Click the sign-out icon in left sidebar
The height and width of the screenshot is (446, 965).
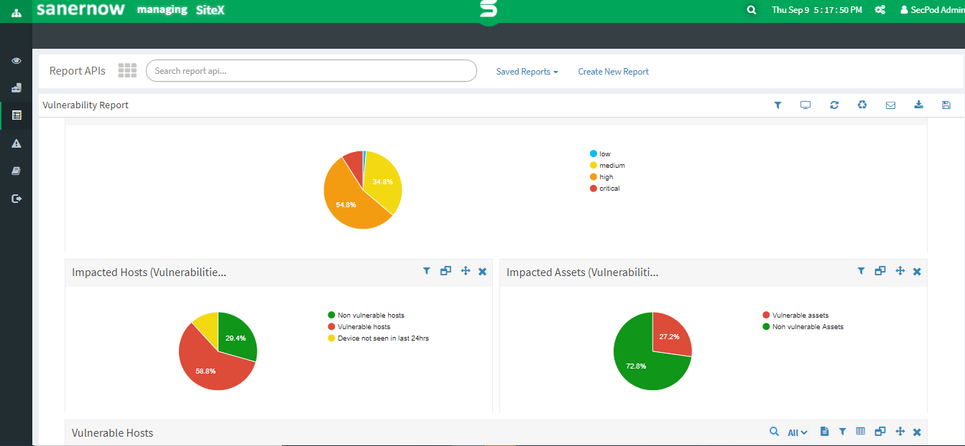click(17, 199)
